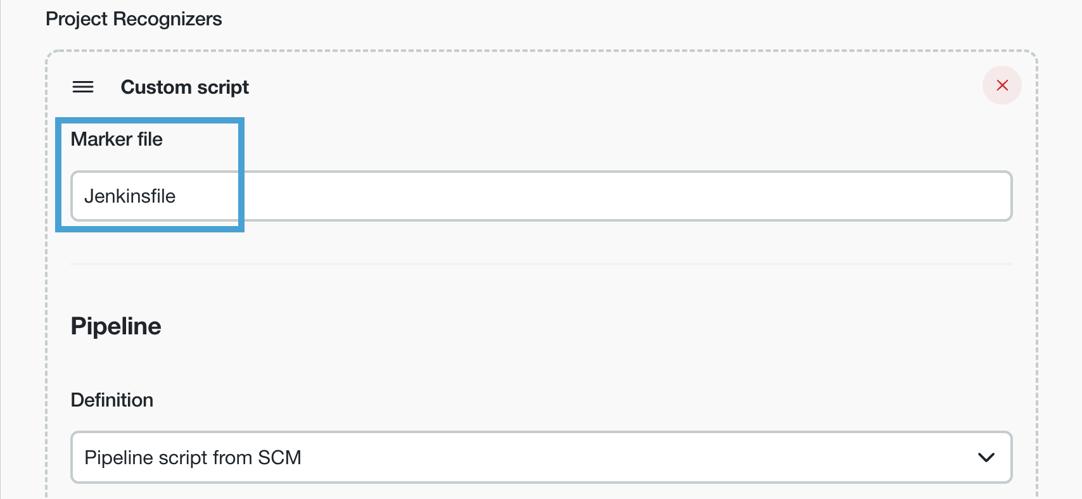Click the Pipeline section heading
The image size is (1082, 499).
pos(116,326)
